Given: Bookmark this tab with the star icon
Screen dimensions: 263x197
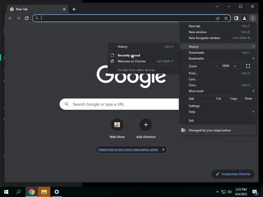Looking at the screenshot, I should point(226,18).
